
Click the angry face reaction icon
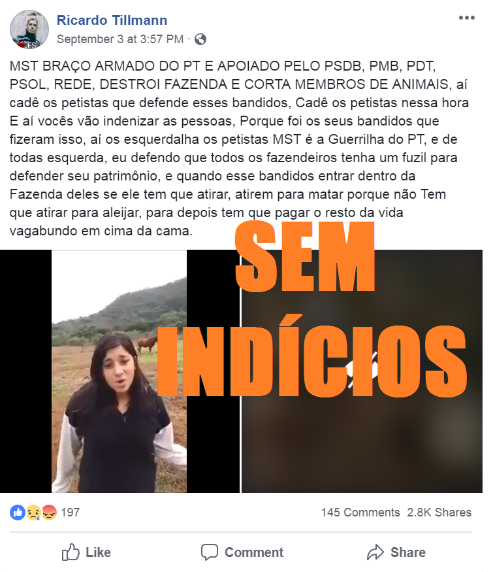[50, 512]
